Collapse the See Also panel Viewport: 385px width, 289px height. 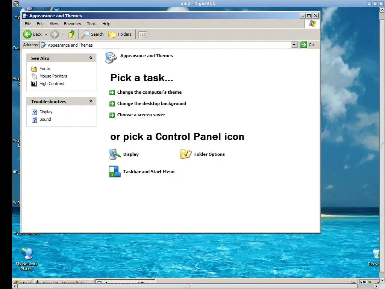tap(91, 58)
